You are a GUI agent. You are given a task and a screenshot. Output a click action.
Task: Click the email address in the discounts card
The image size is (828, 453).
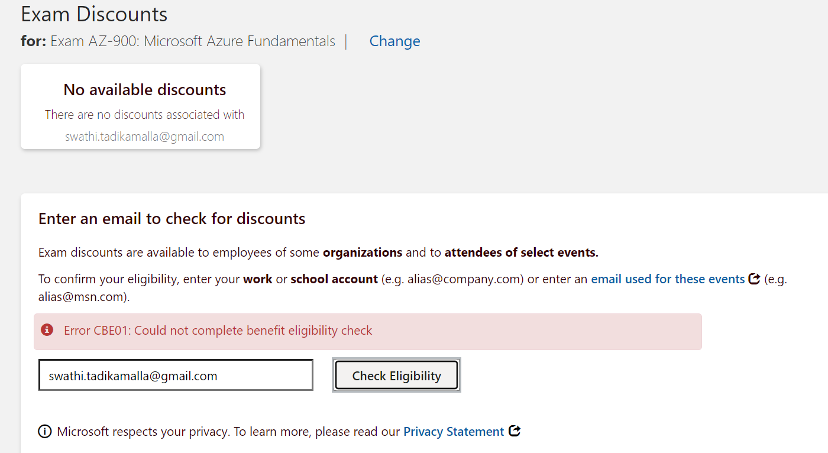[144, 137]
